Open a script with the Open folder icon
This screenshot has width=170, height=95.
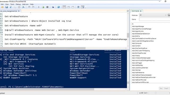[x=2, y=7]
